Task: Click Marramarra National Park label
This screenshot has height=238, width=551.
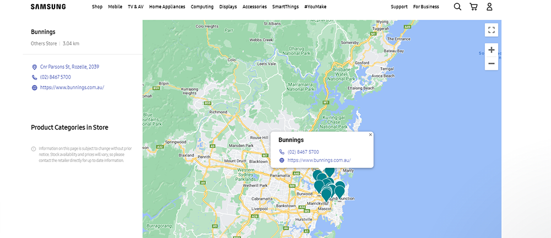Action: coord(301,87)
